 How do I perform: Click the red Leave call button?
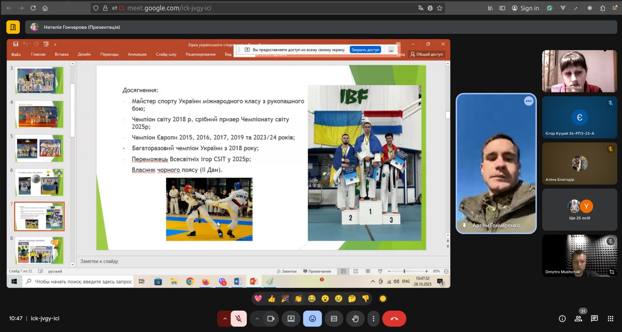click(x=394, y=318)
